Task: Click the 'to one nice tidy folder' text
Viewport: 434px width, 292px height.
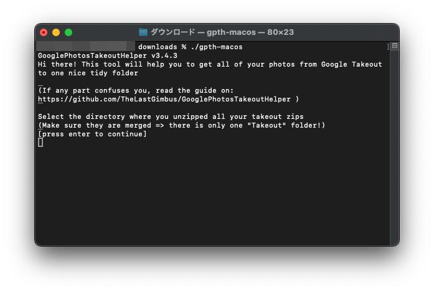Action: [88, 73]
